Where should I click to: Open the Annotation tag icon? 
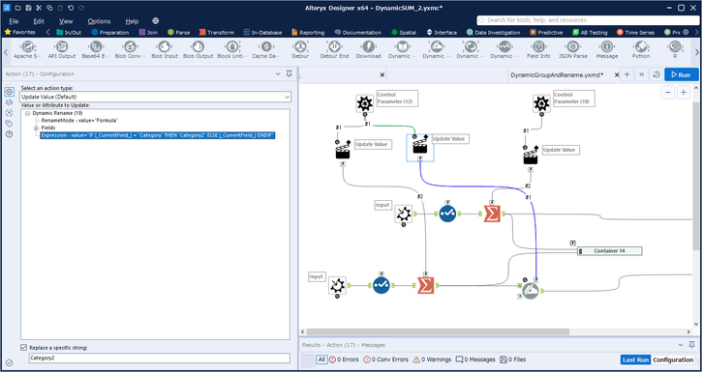tap(9, 124)
